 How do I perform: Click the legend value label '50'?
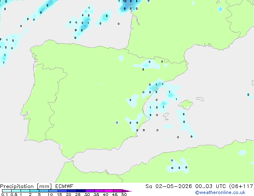point(124,194)
